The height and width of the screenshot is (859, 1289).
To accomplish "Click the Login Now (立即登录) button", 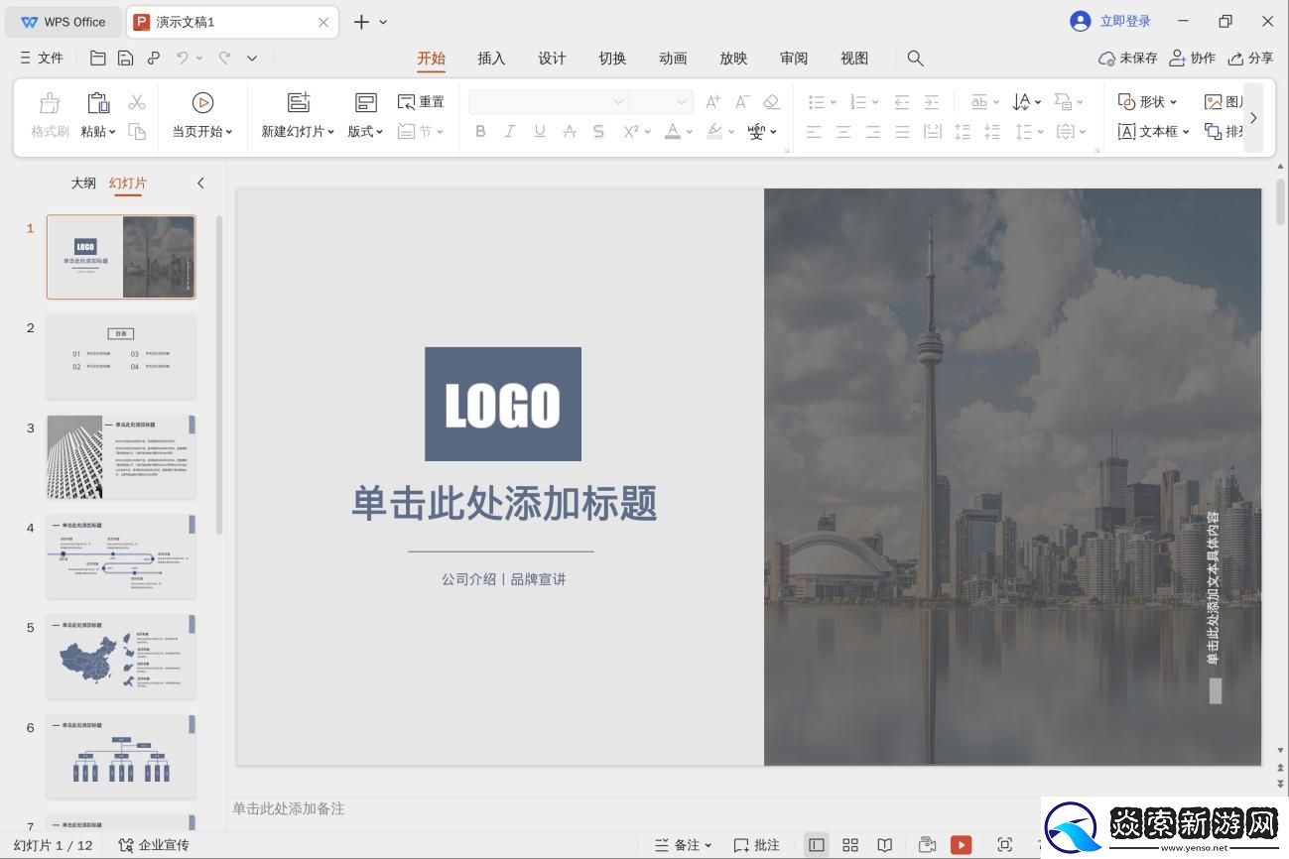I will (1111, 22).
